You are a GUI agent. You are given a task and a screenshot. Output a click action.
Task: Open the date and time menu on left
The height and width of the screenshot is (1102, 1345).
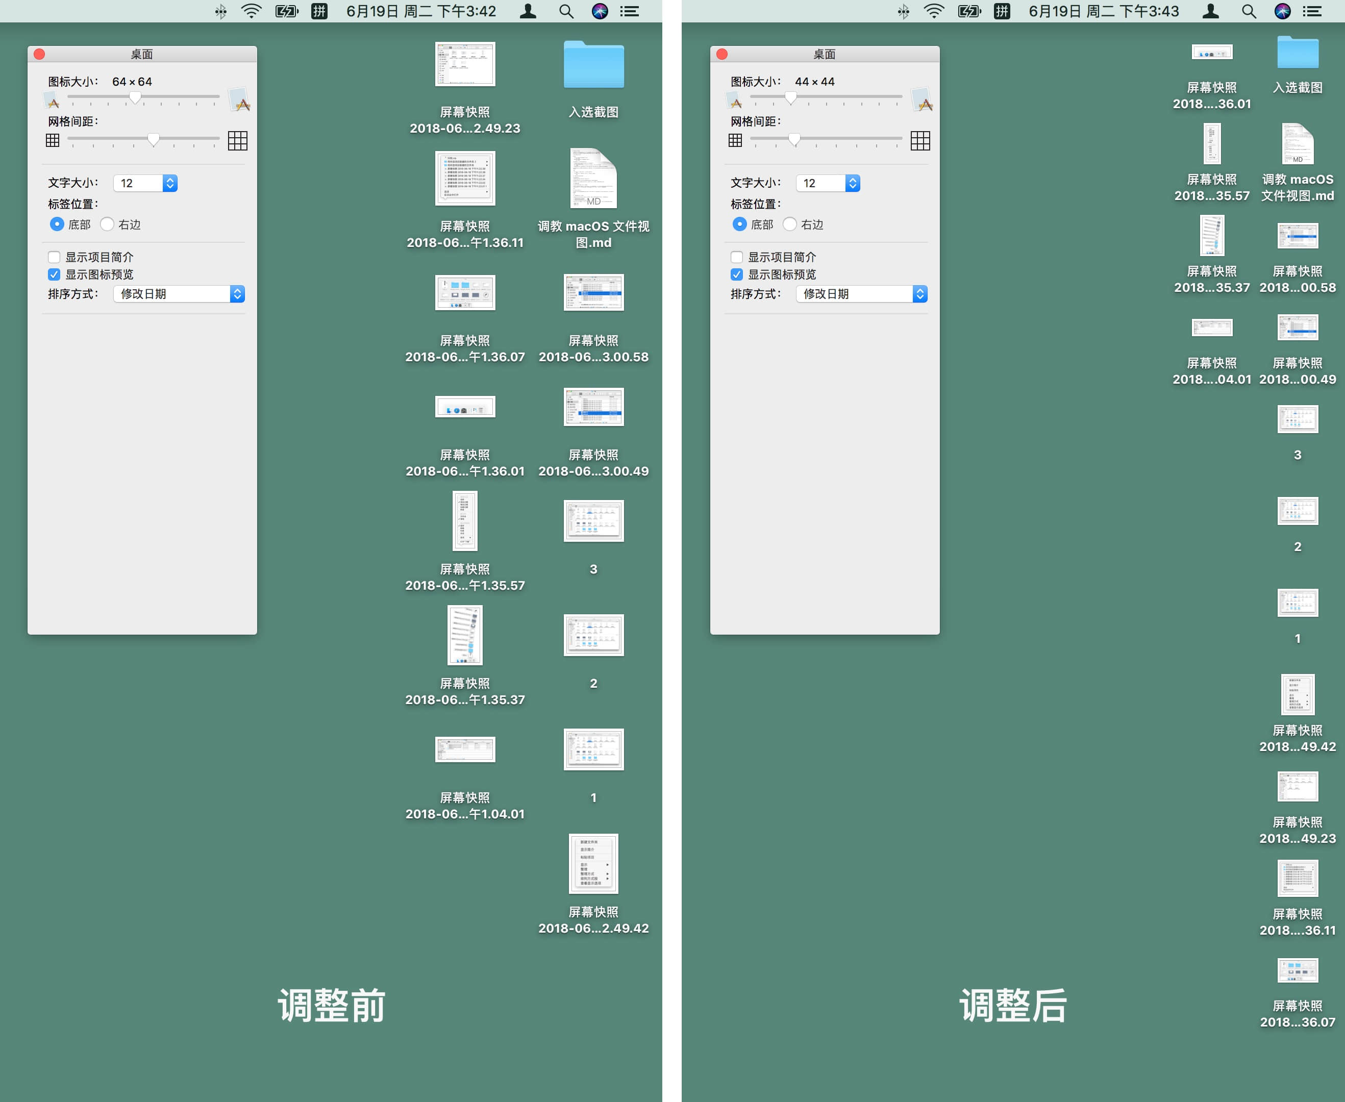421,11
